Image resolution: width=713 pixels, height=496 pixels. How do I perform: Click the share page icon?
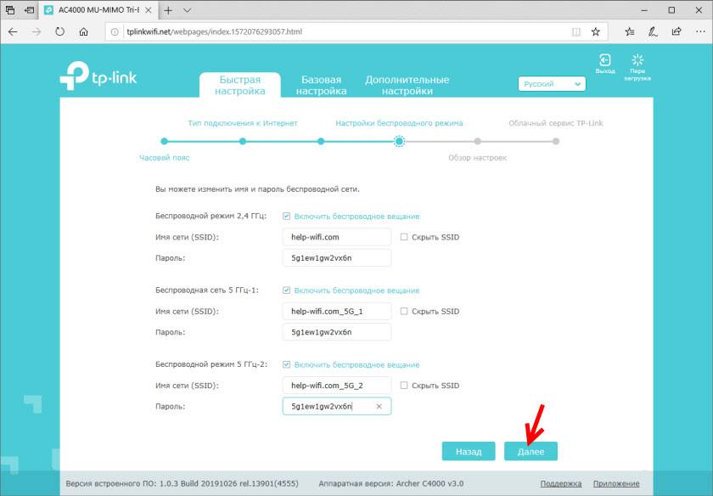coord(677,32)
